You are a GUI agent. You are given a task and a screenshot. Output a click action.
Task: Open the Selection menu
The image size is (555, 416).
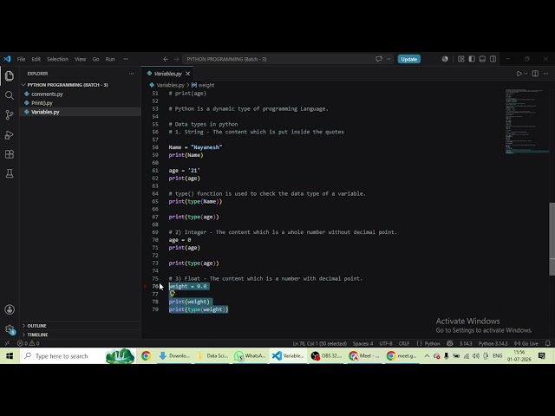pos(58,59)
